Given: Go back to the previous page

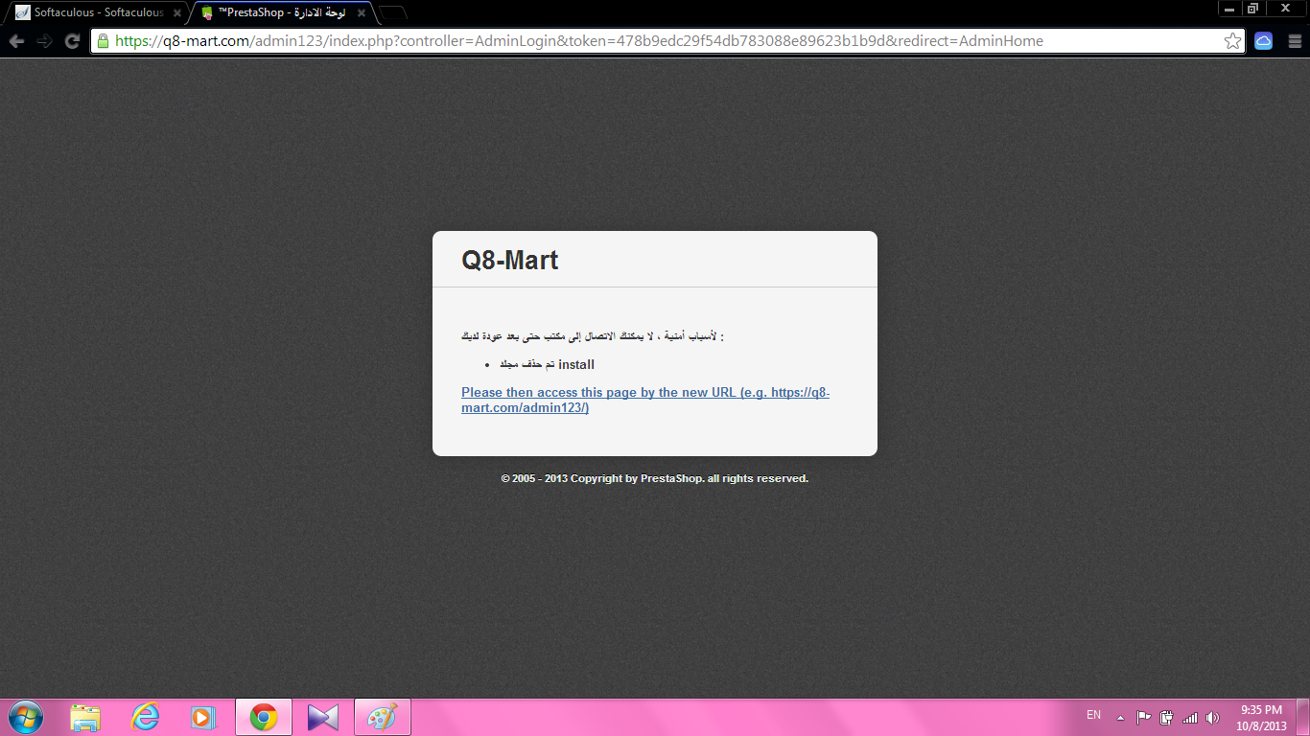Looking at the screenshot, I should tap(16, 41).
